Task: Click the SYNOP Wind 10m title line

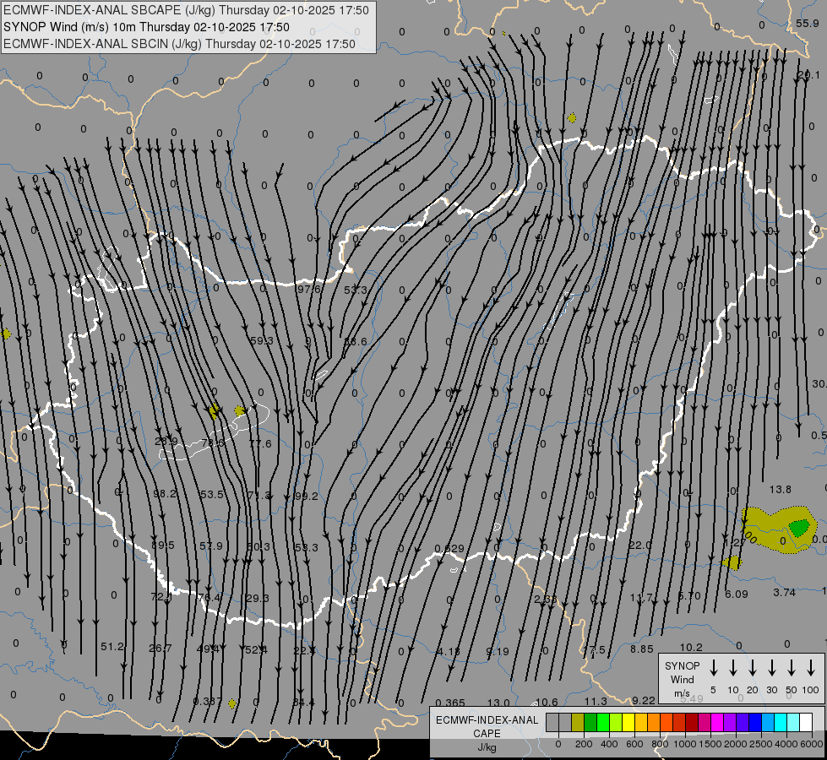Action: 146,27
